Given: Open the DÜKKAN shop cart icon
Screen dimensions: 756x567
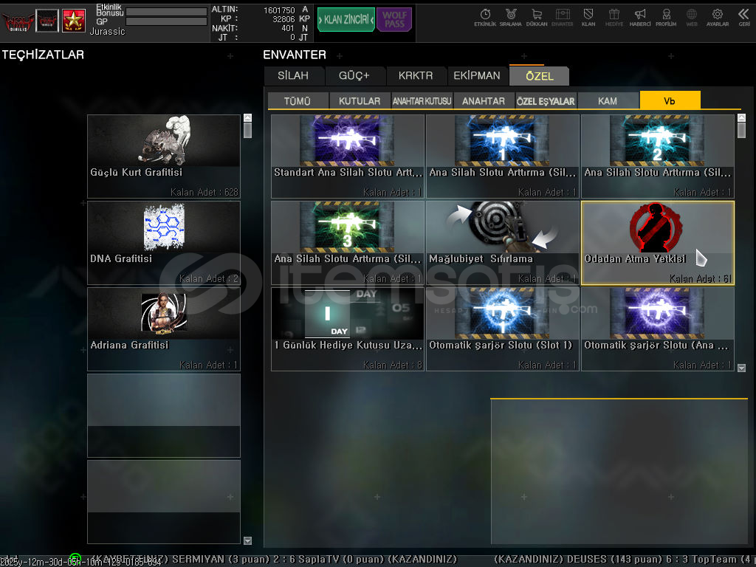Looking at the screenshot, I should [x=537, y=18].
